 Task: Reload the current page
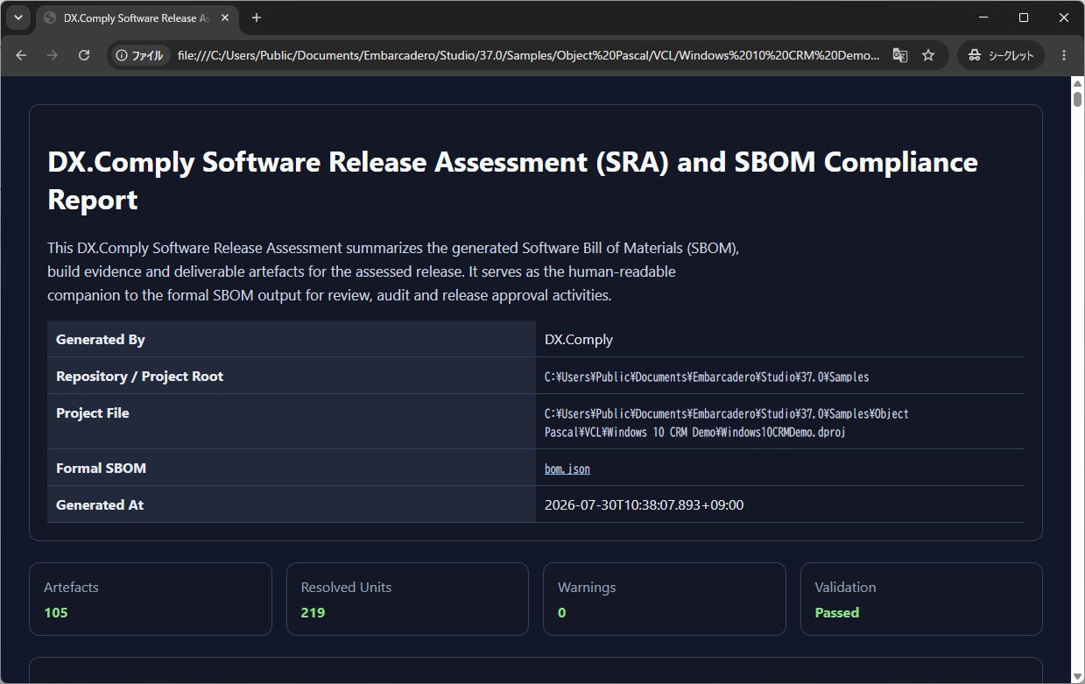pos(84,55)
